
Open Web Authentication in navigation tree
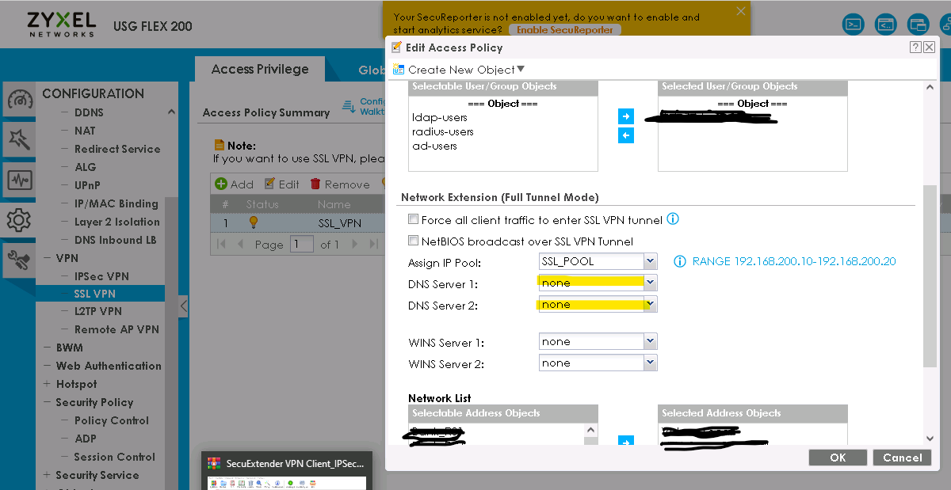point(109,366)
